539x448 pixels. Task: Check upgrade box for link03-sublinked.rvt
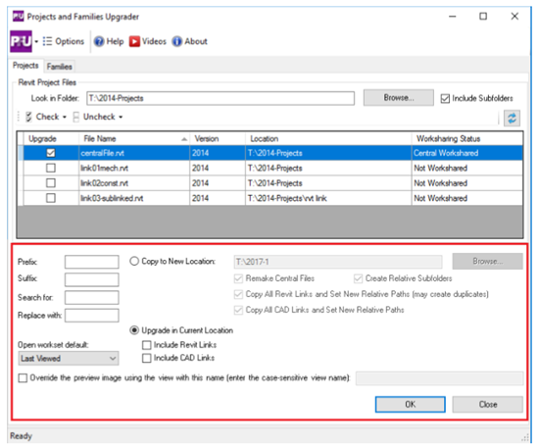51,198
